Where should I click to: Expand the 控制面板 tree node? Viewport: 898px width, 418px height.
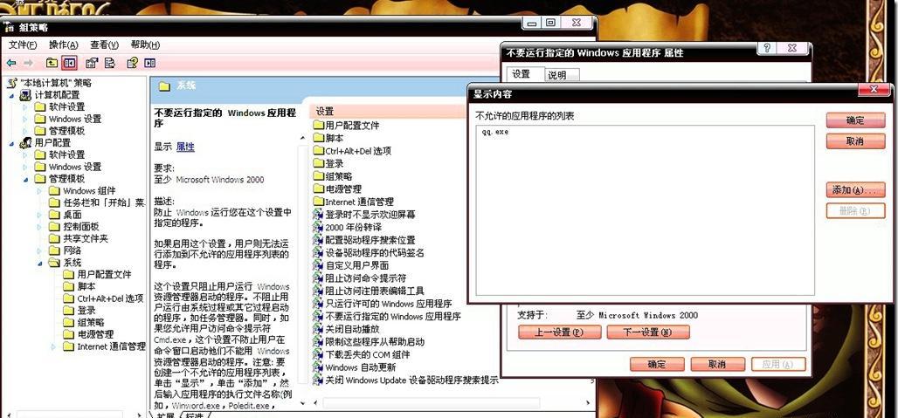[x=39, y=227]
